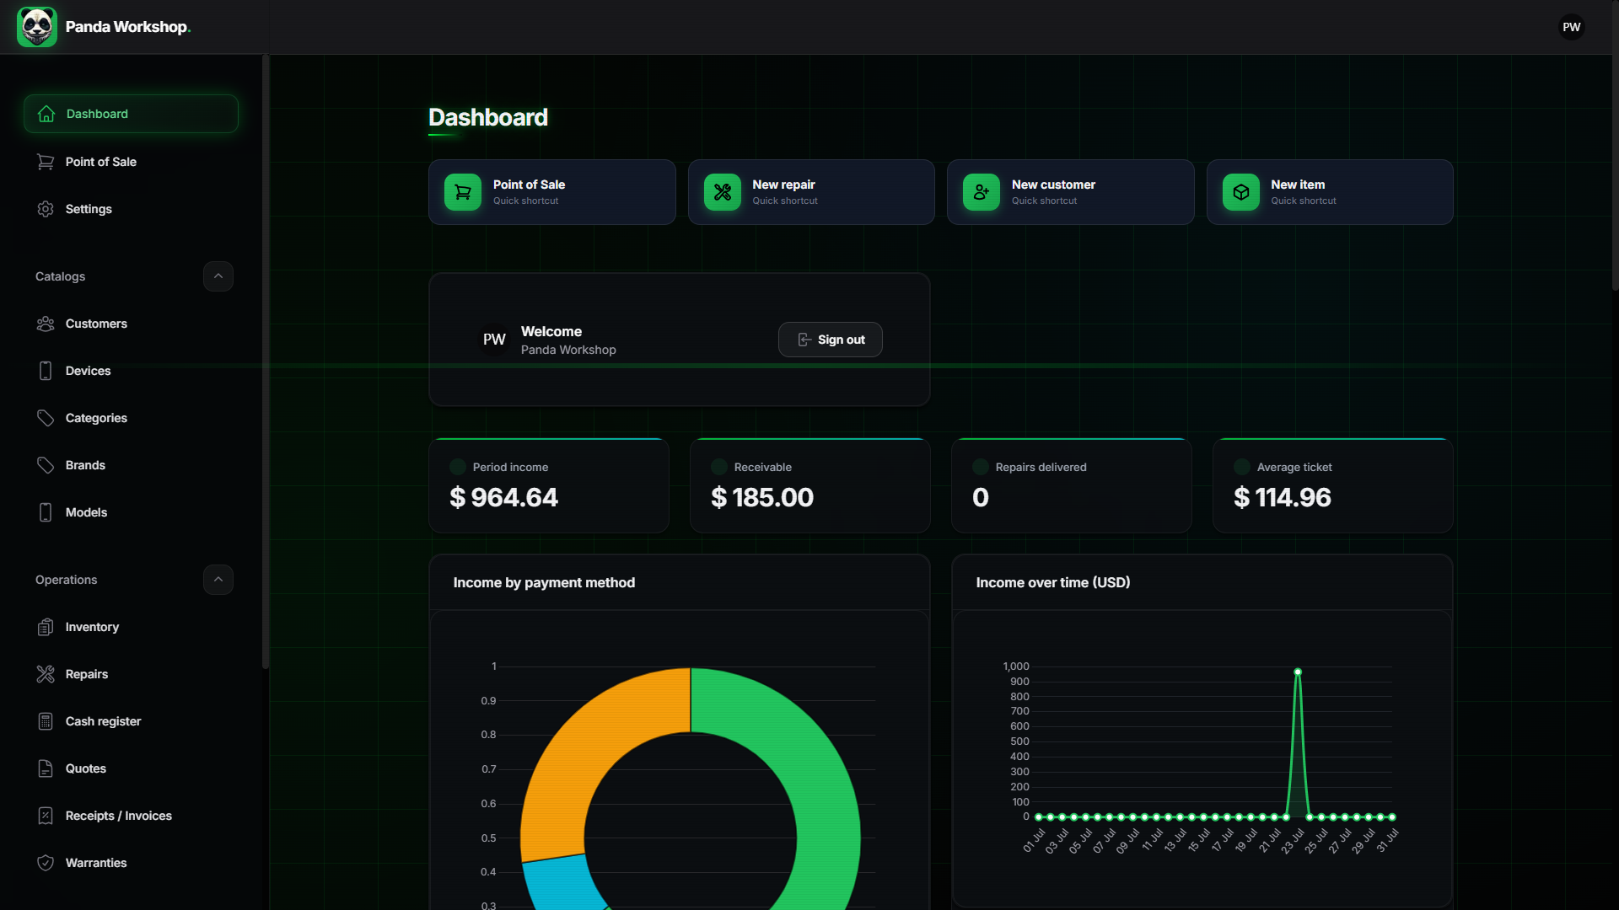Click the Inventory clipboard icon
The width and height of the screenshot is (1619, 910).
(x=46, y=627)
